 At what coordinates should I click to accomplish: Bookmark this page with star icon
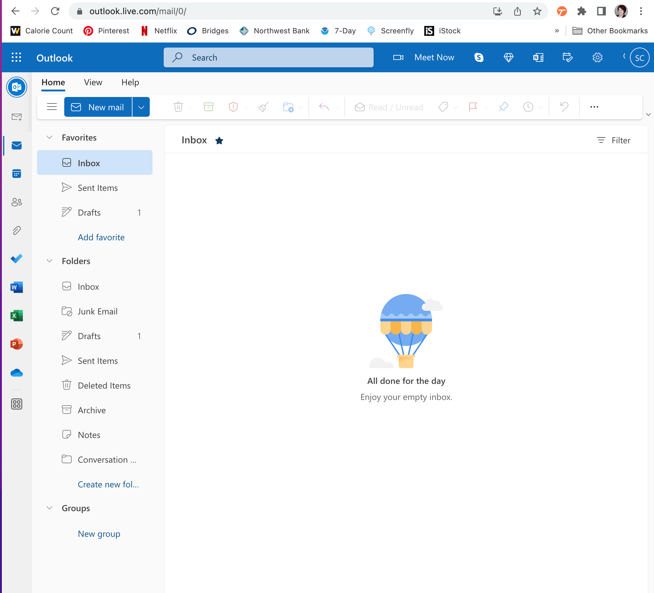coord(537,11)
